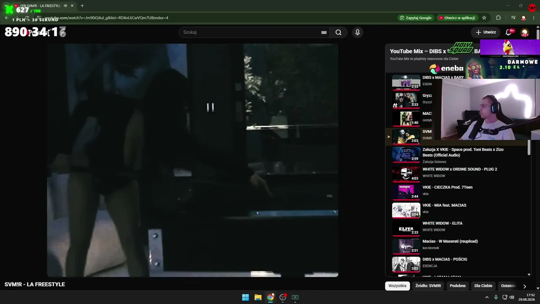Open Zaluzja X VKIE - Space thumbnail
This screenshot has height=304, width=540.
coord(406,154)
